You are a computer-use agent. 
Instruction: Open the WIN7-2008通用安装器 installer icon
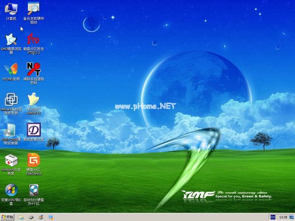tap(11, 130)
